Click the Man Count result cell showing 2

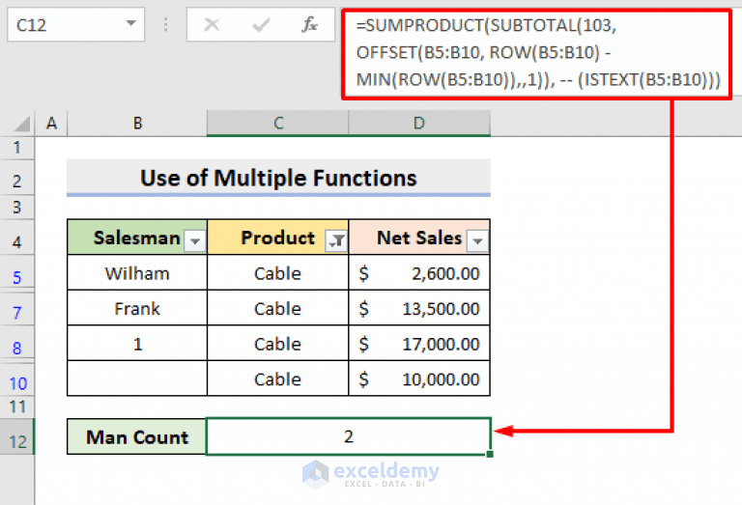point(348,436)
